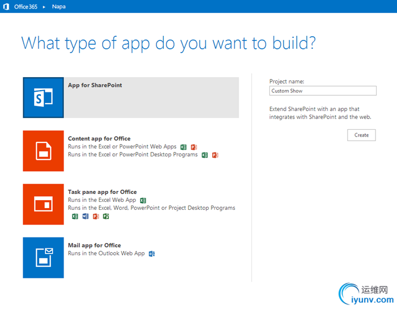The width and height of the screenshot is (397, 309).
Task: Click the Word icon under Project Desktop Programs line
Action: [86, 217]
